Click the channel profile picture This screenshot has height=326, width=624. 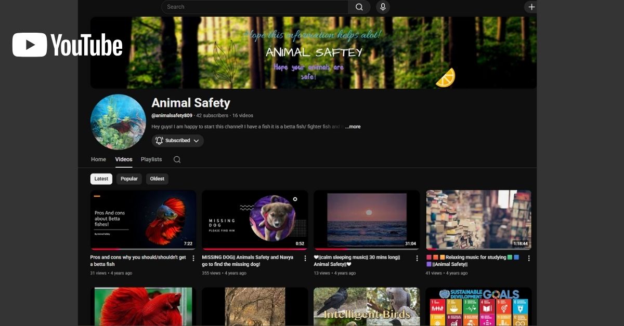click(118, 121)
